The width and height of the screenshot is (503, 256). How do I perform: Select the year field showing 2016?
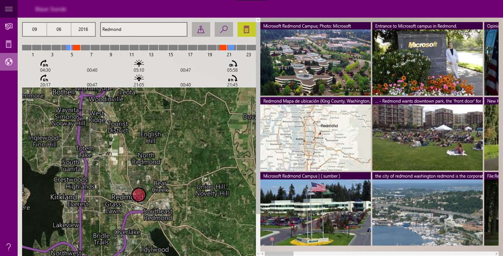[83, 29]
